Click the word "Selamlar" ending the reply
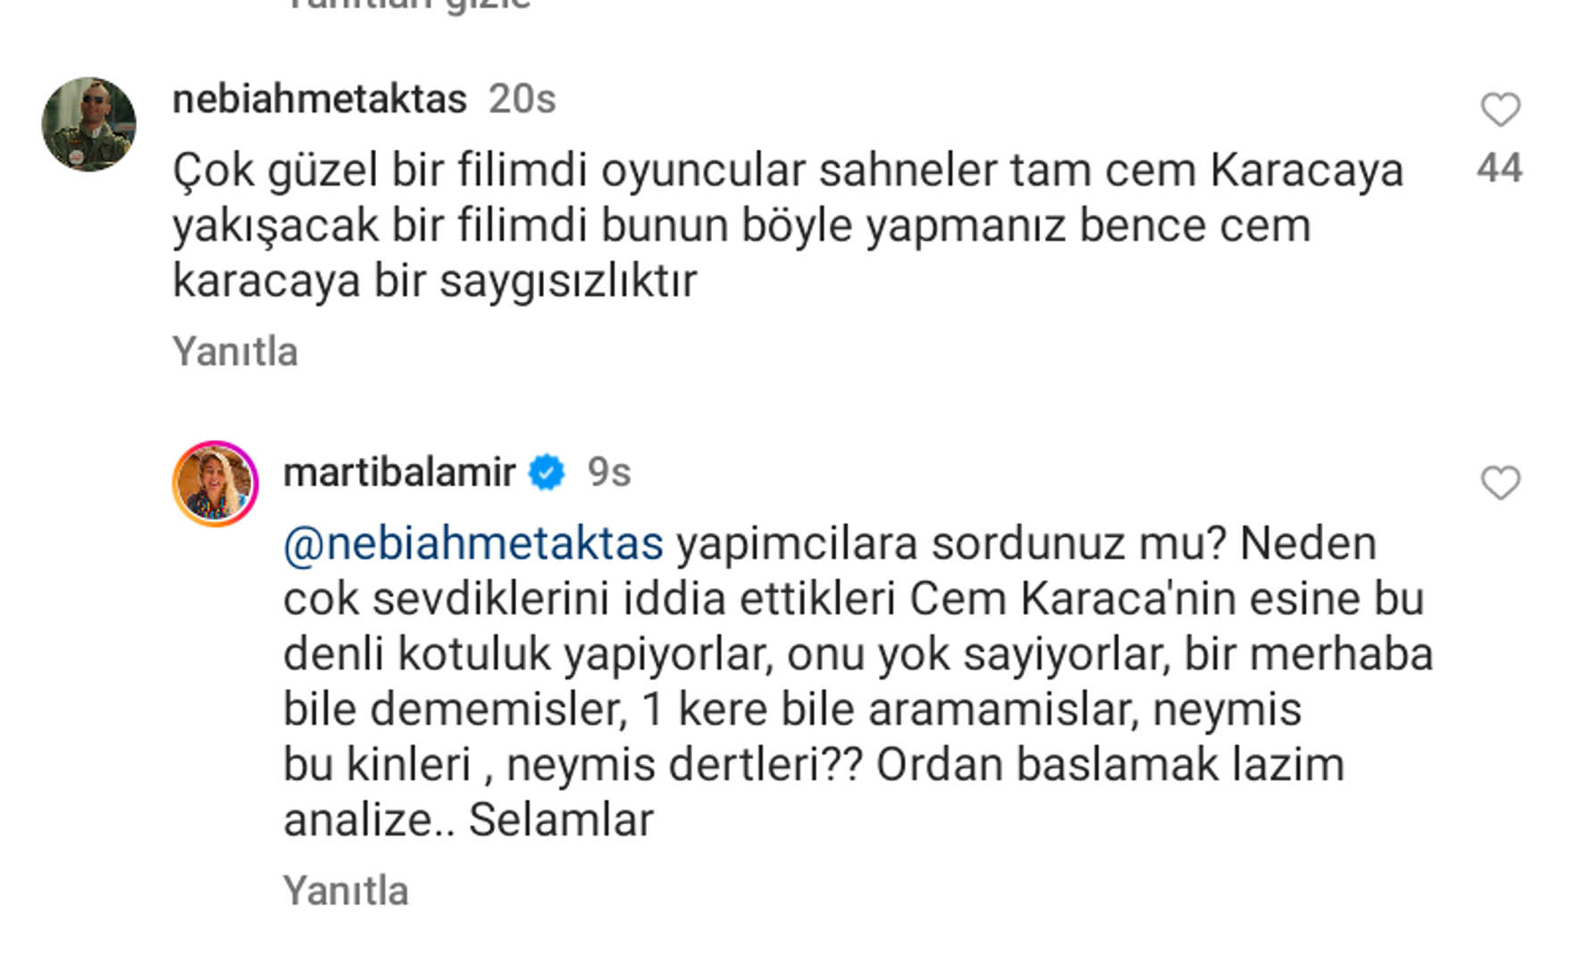 coord(561,819)
